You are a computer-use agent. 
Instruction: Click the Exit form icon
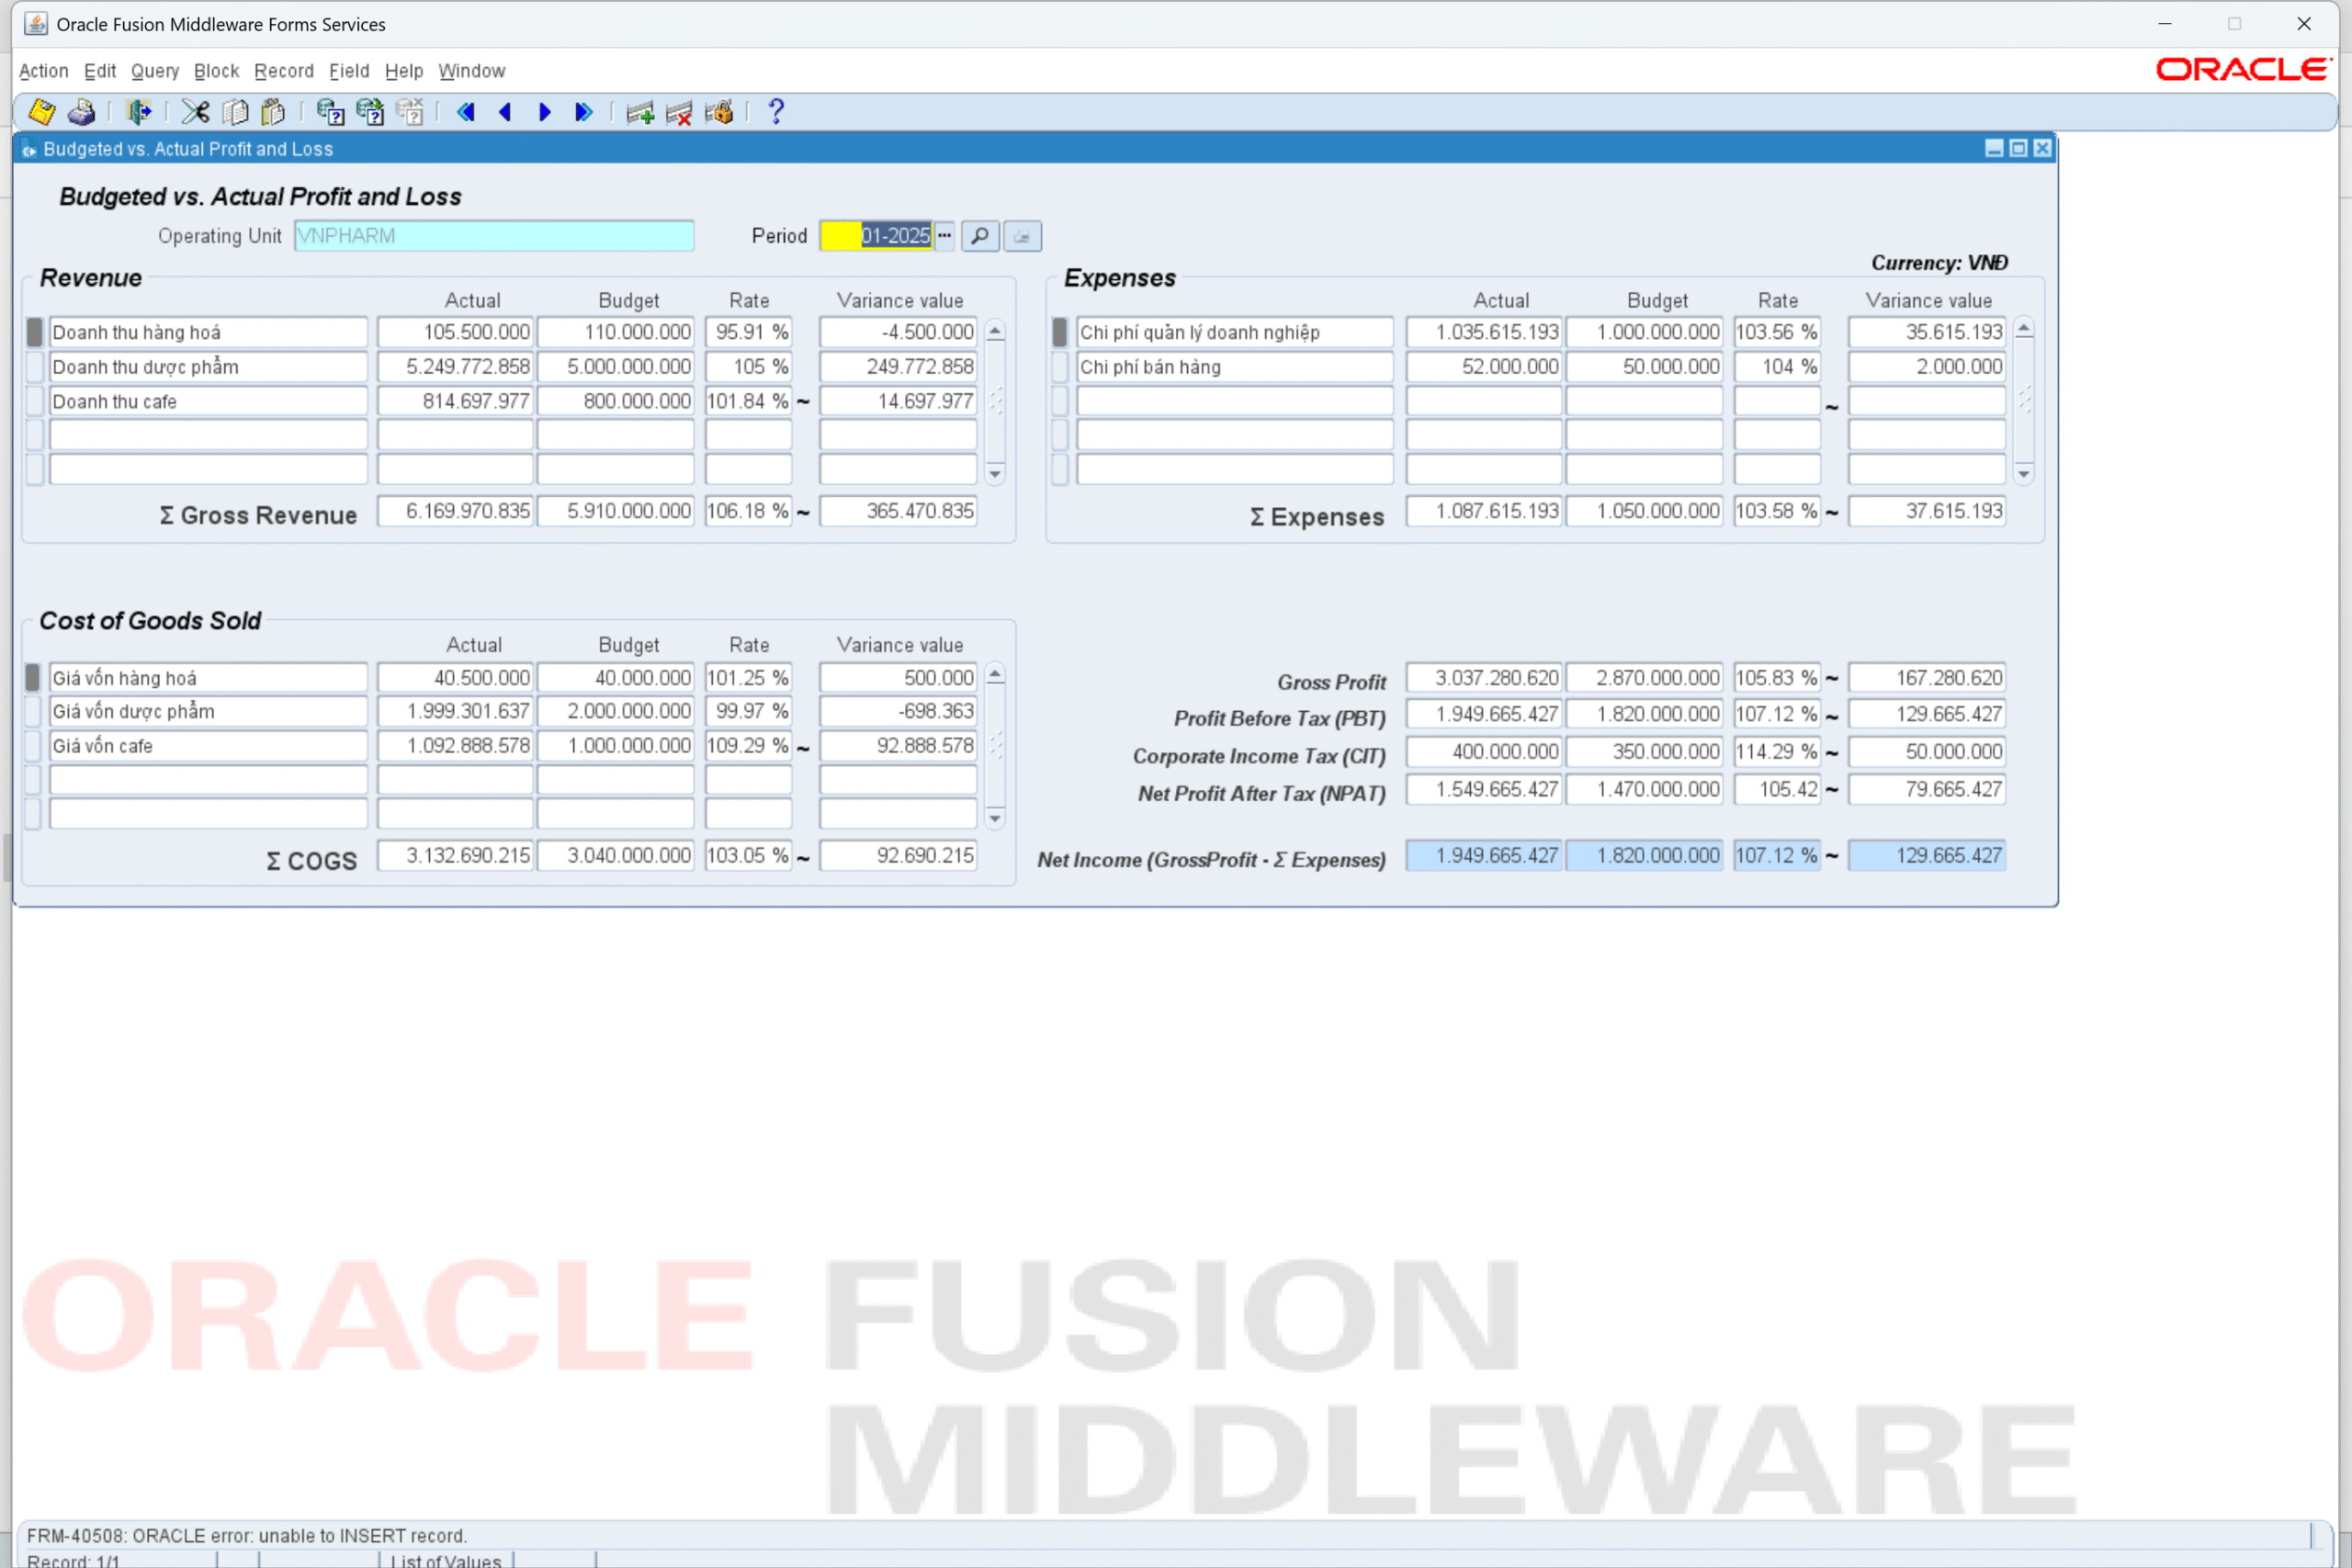point(138,112)
